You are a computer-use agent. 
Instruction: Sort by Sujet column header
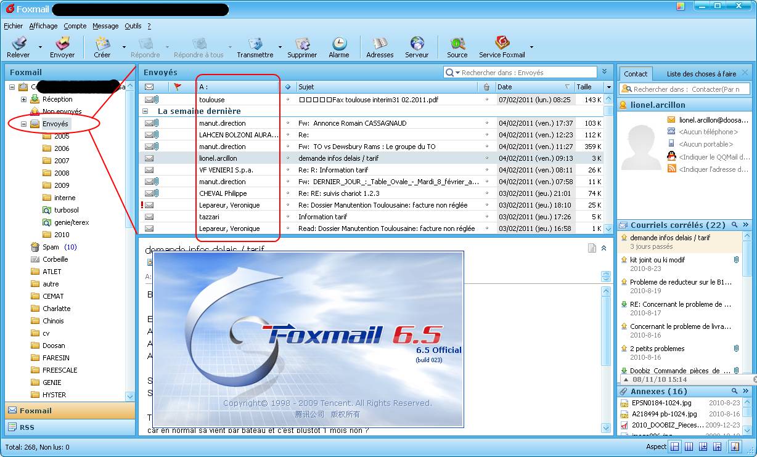tap(386, 87)
